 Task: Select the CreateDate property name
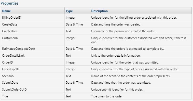tap(10, 24)
